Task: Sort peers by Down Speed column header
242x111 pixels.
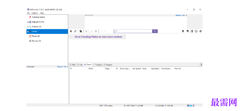Action: tap(124, 68)
